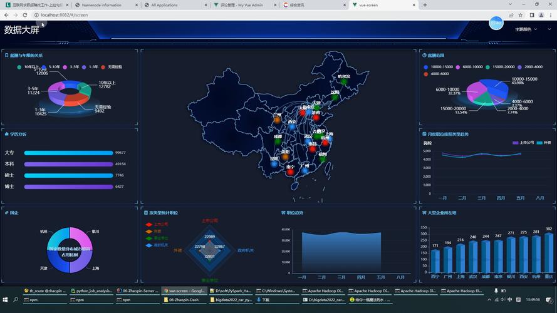Bookmark this page with the star icon
The width and height of the screenshot is (557, 313).
521,15
